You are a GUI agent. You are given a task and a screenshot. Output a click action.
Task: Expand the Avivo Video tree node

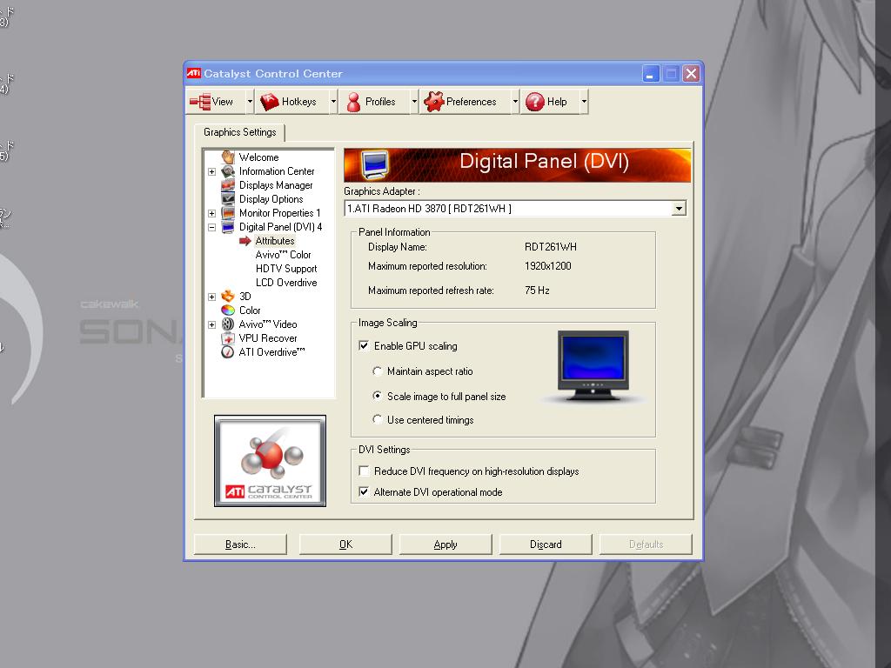pyautogui.click(x=212, y=325)
